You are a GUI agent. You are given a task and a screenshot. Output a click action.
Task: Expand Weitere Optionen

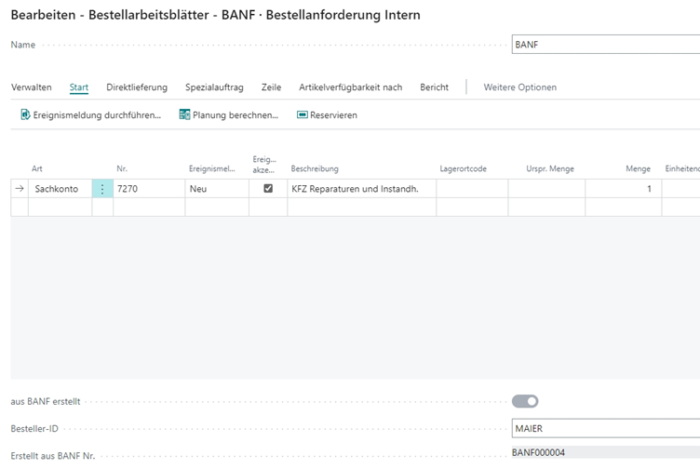click(x=519, y=87)
